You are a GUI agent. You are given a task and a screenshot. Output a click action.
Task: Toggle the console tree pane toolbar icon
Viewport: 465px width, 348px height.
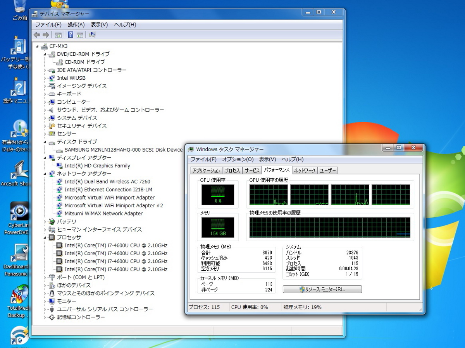tap(58, 35)
